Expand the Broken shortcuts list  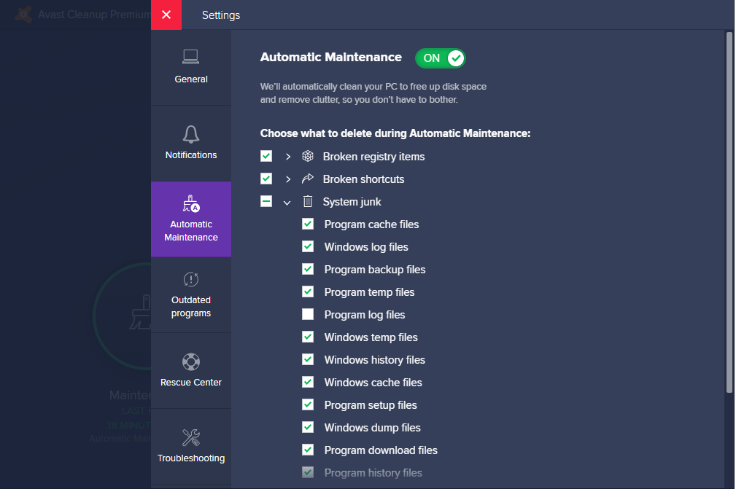coord(287,179)
